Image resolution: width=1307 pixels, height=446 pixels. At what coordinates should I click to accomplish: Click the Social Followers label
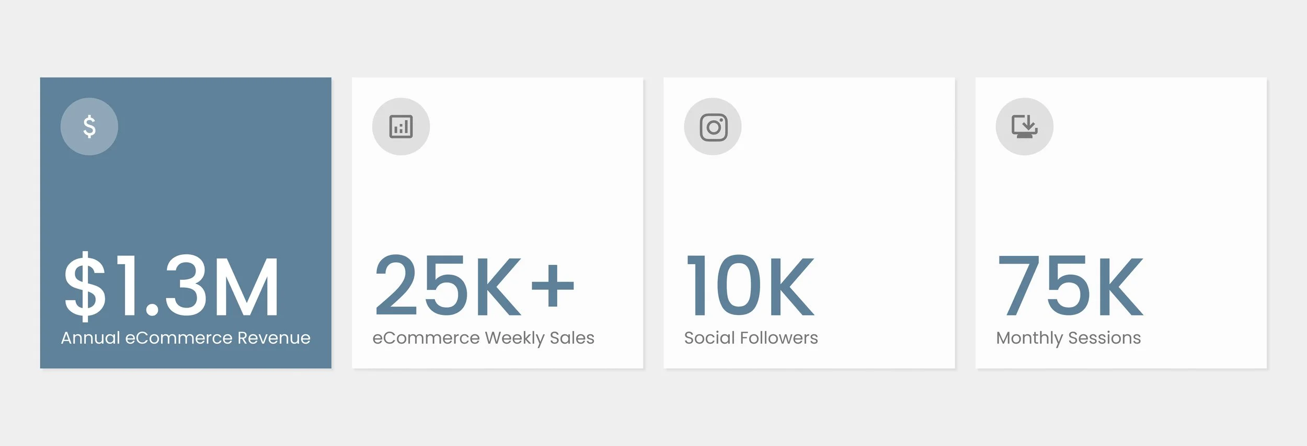click(751, 338)
